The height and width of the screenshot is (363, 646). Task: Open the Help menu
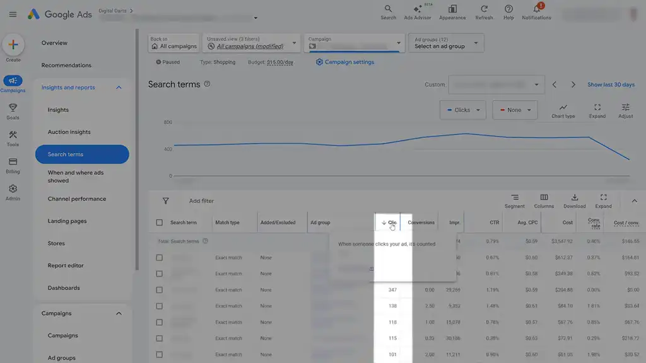coord(508,13)
